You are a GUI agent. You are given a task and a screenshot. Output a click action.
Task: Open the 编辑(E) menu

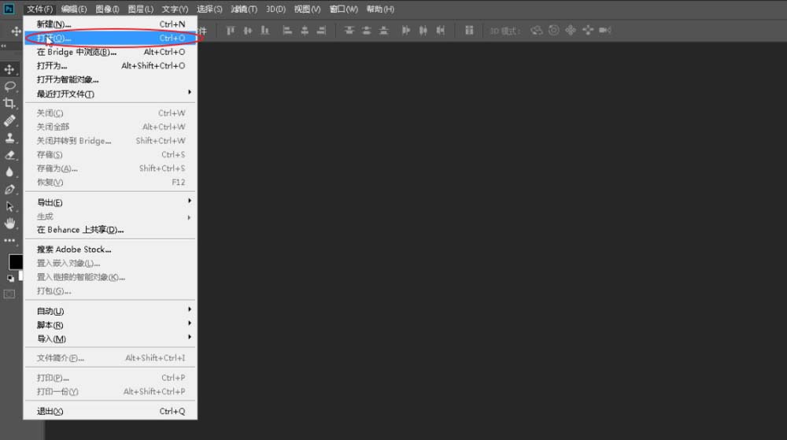pyautogui.click(x=74, y=9)
